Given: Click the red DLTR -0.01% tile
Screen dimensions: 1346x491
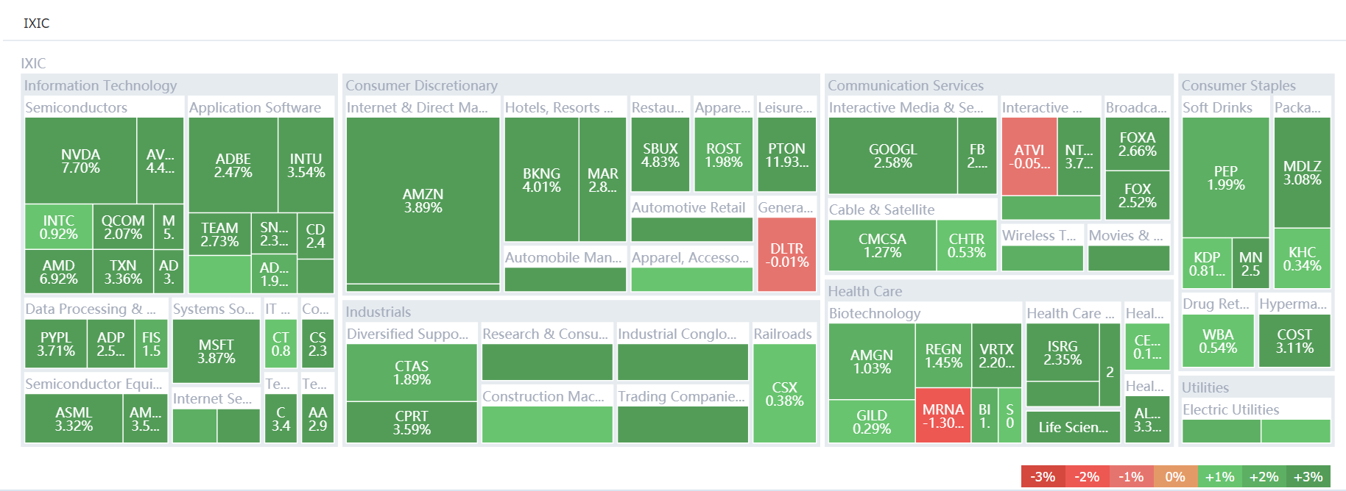Looking at the screenshot, I should point(786,255).
